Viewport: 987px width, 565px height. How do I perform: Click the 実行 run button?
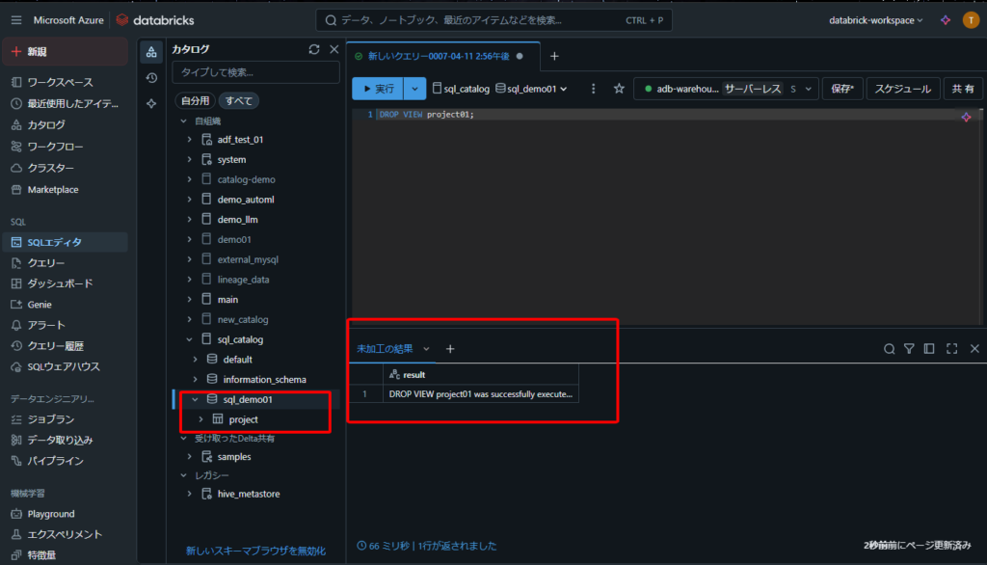pos(377,89)
